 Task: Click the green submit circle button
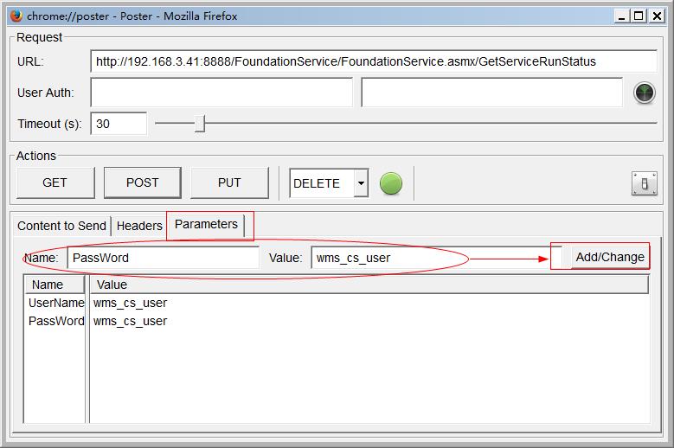[x=391, y=183]
